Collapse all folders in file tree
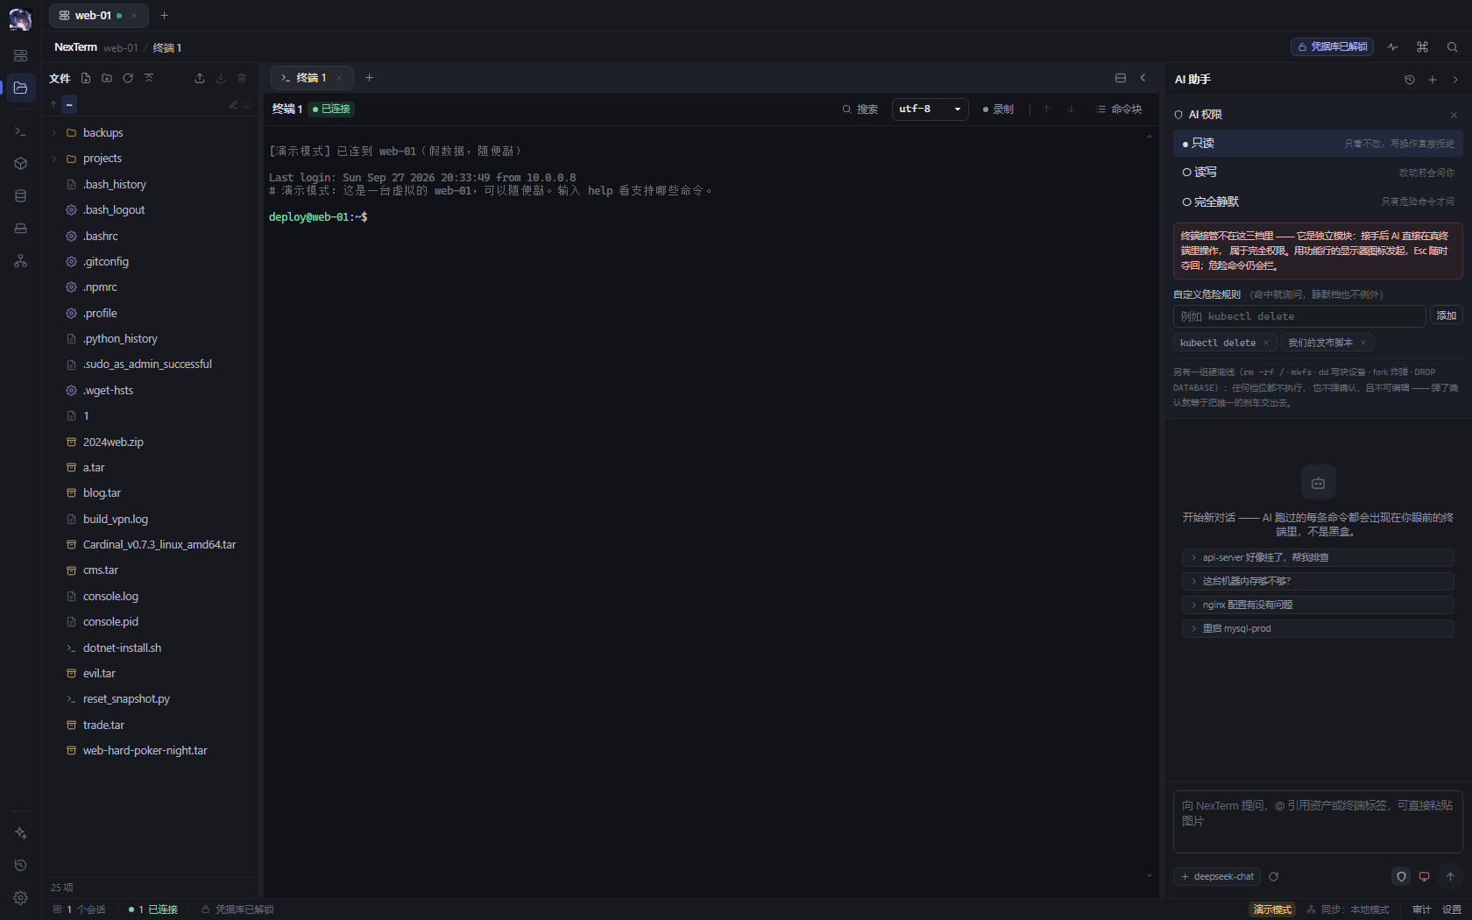 coord(149,78)
